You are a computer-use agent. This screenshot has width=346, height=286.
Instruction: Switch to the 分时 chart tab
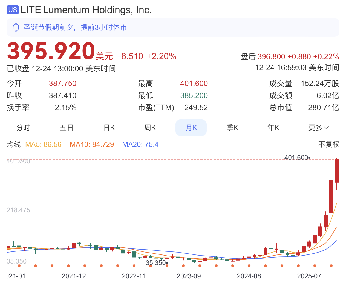click(23, 128)
